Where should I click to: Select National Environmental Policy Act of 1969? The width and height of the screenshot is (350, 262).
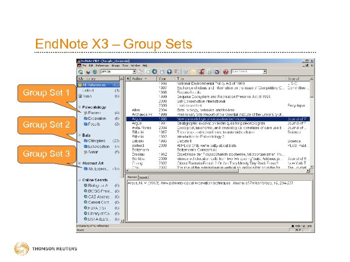point(218,83)
